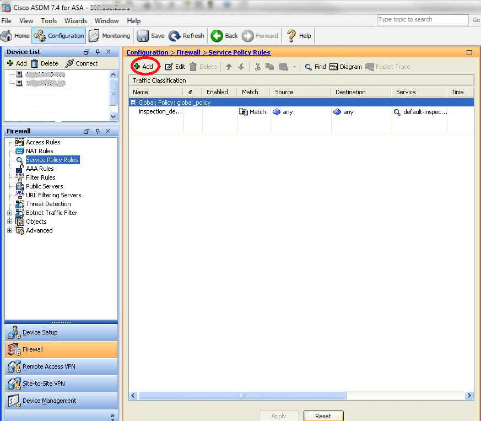481x421 pixels.
Task: Open the paste options dropdown arrow
Action: pos(294,67)
